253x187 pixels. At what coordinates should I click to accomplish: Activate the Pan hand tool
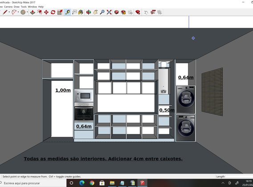[x=95, y=12]
